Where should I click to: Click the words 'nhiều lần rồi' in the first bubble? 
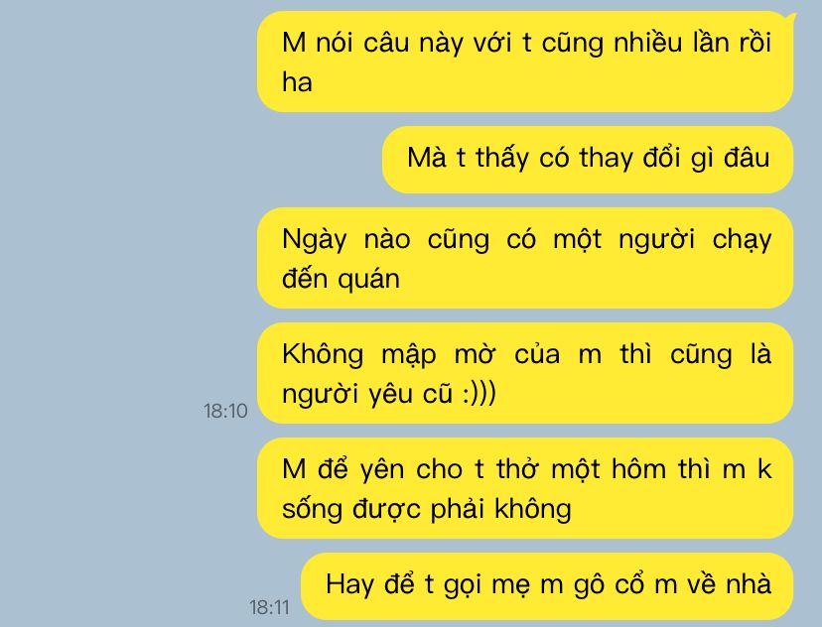(693, 43)
